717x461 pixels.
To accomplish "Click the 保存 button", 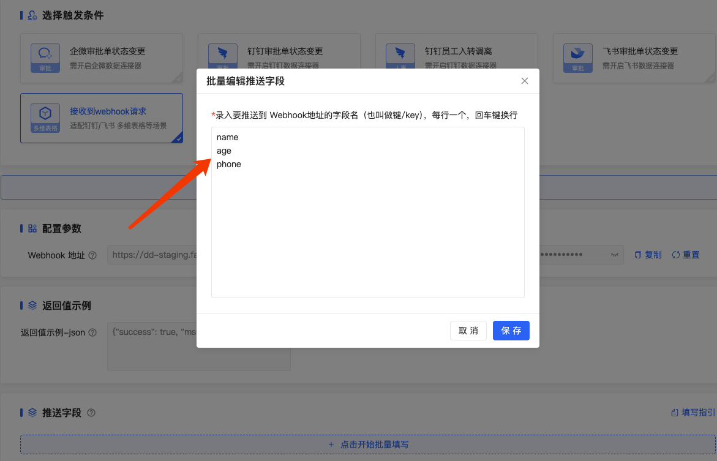I will (x=511, y=331).
